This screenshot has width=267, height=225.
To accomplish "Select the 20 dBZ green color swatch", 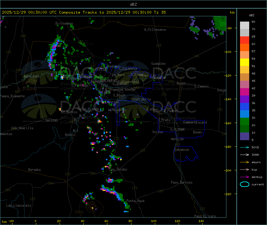I will tap(244, 121).
